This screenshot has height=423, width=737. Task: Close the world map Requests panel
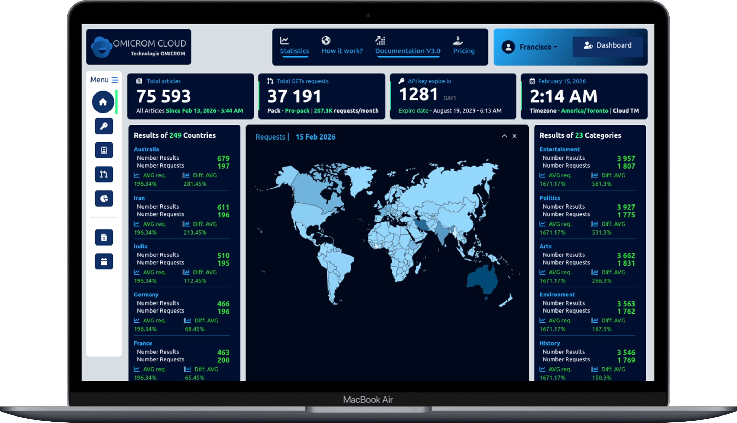[x=514, y=136]
